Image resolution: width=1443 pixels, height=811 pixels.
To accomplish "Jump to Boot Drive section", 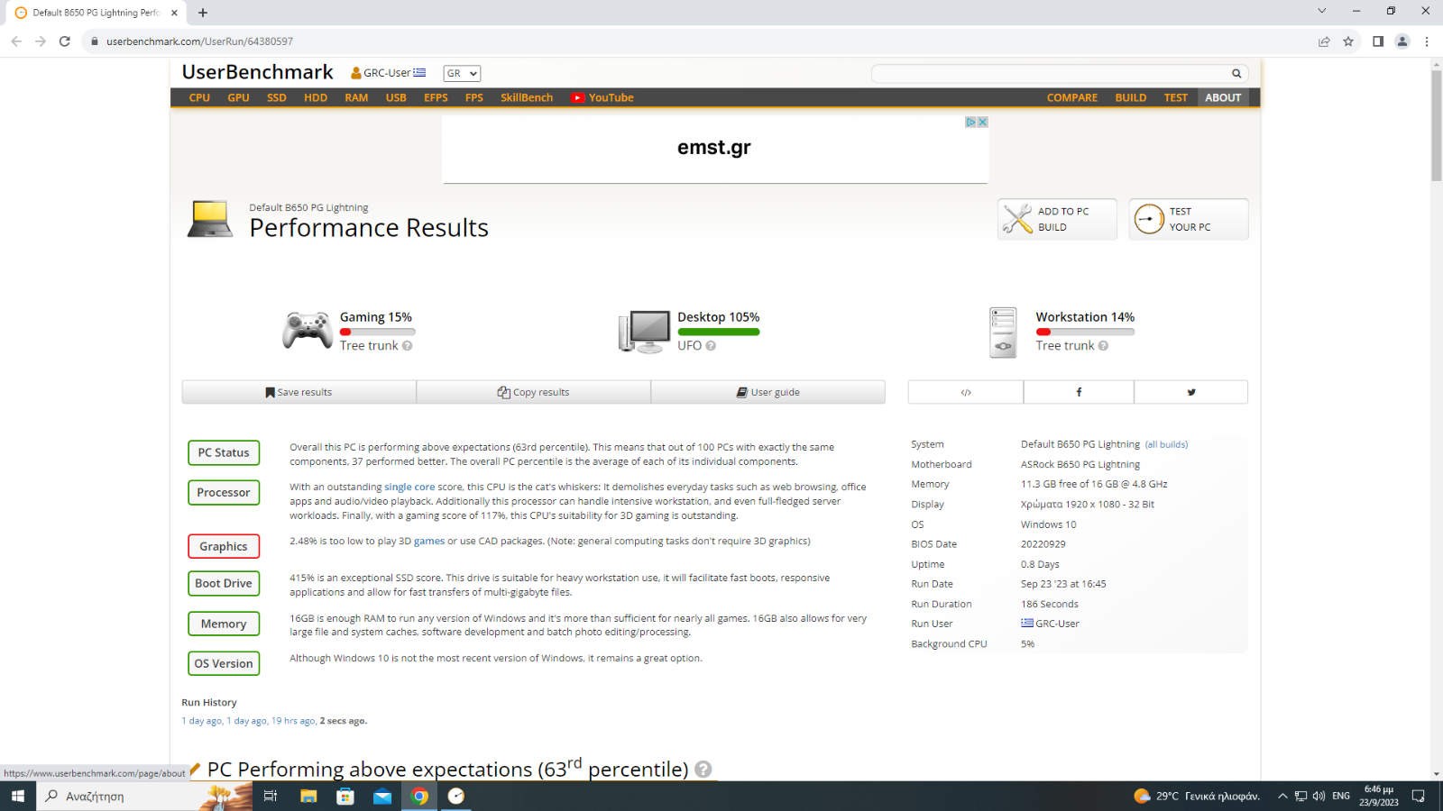I will [224, 583].
